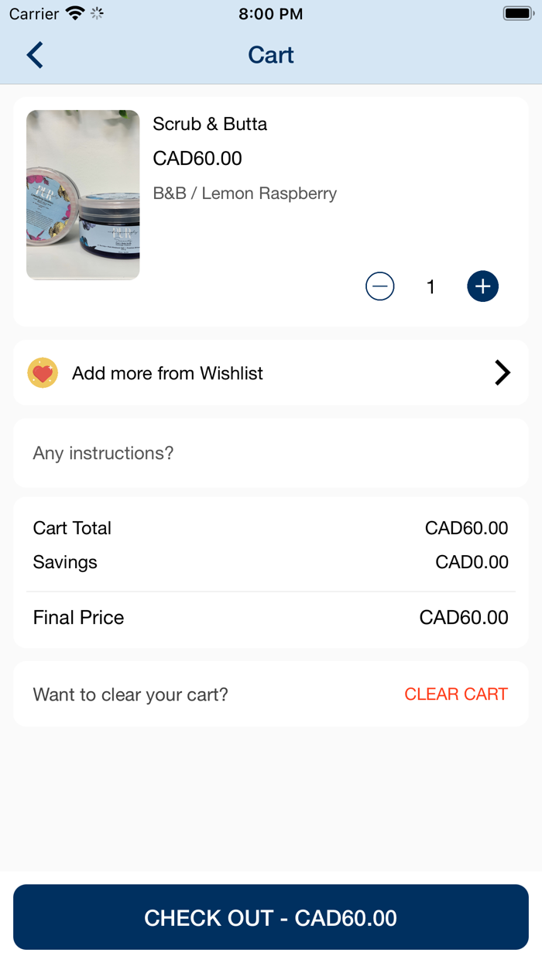The width and height of the screenshot is (542, 963).
Task: Open the Scrub & Butta product thumbnail
Action: tap(83, 194)
